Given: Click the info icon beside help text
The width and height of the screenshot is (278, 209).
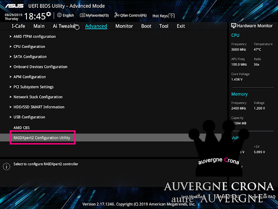Looking at the screenshot, I should (7, 166).
